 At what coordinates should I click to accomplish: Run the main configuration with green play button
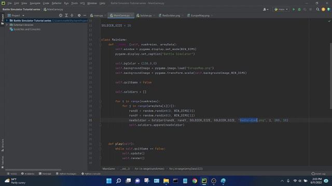(294, 9)
